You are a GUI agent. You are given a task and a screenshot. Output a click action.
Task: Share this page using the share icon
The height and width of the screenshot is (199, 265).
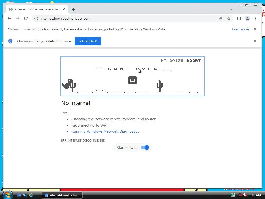(x=220, y=18)
